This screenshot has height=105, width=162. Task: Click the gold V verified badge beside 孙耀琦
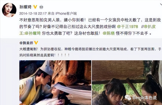pyautogui.click(x=35, y=7)
